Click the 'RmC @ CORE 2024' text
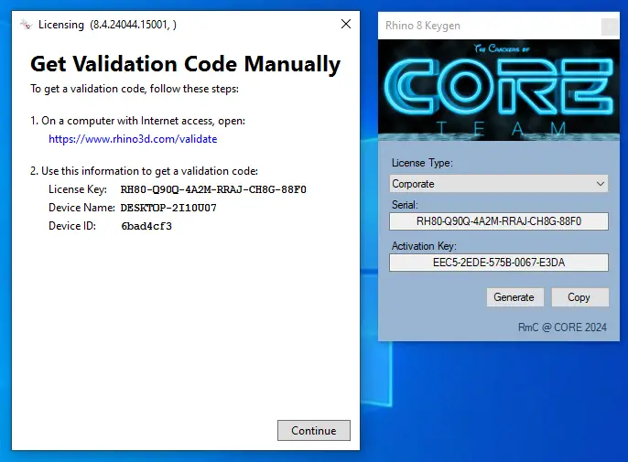The width and height of the screenshot is (628, 462). click(562, 328)
